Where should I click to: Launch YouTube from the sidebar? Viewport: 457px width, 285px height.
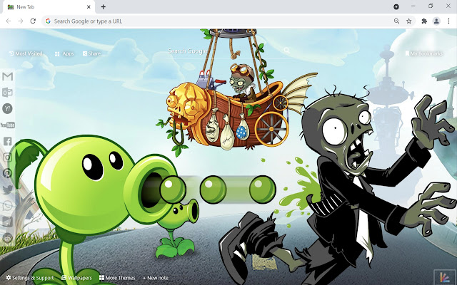[x=8, y=125]
